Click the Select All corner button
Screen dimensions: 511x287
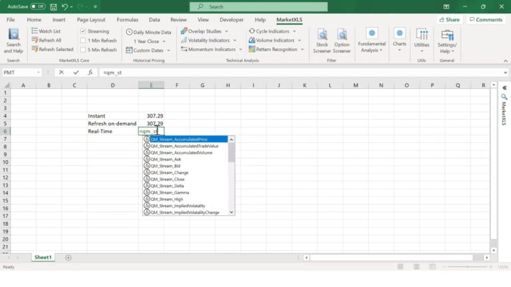tap(6, 85)
